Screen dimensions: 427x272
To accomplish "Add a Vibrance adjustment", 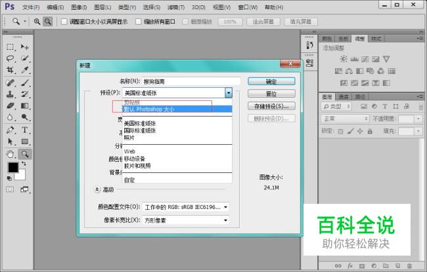I will click(x=386, y=59).
